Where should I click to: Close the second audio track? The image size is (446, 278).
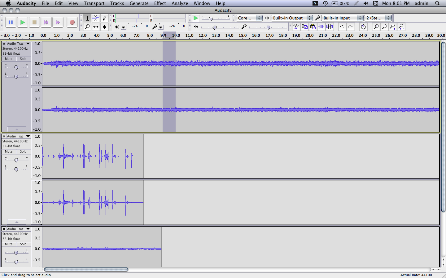(x=4, y=136)
